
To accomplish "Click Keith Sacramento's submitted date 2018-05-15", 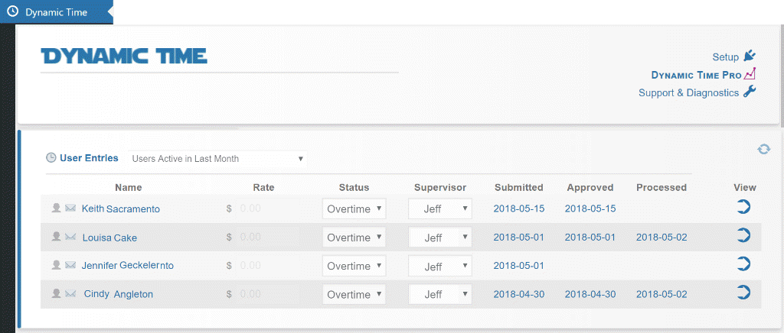I will [x=518, y=209].
